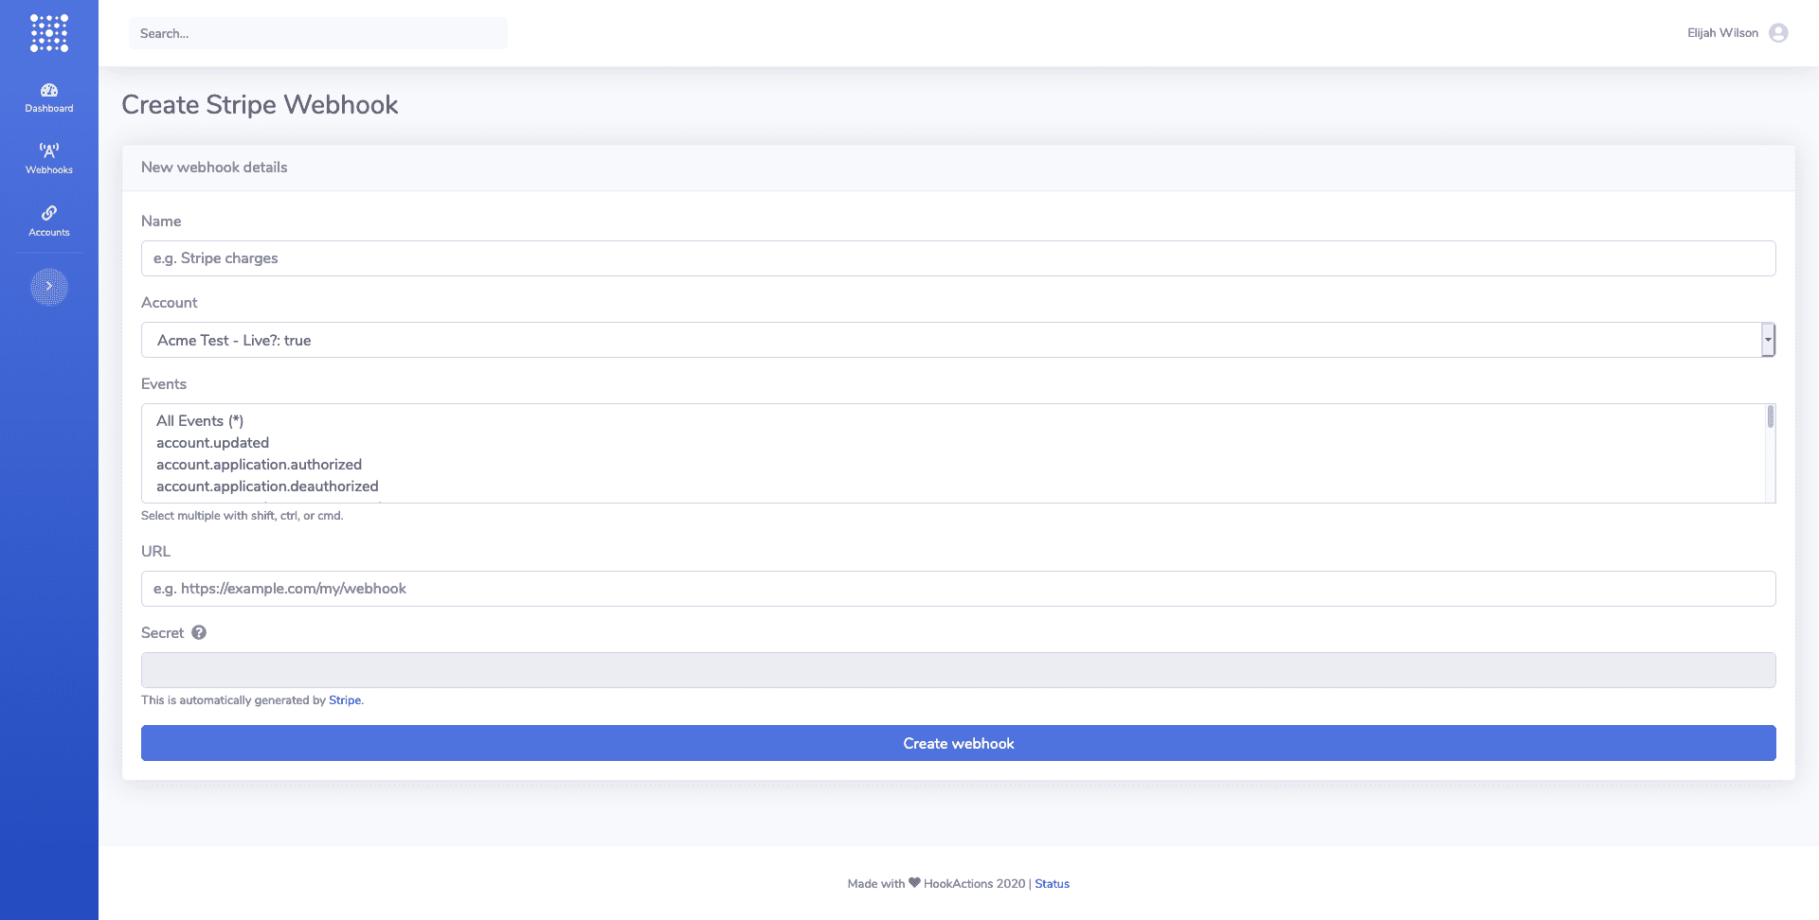Image resolution: width=1819 pixels, height=920 pixels.
Task: Click the Create webhook button
Action: (958, 743)
